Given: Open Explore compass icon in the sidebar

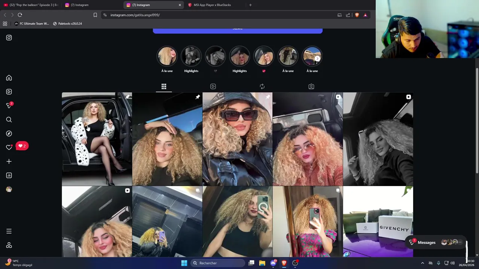Looking at the screenshot, I should (x=9, y=133).
